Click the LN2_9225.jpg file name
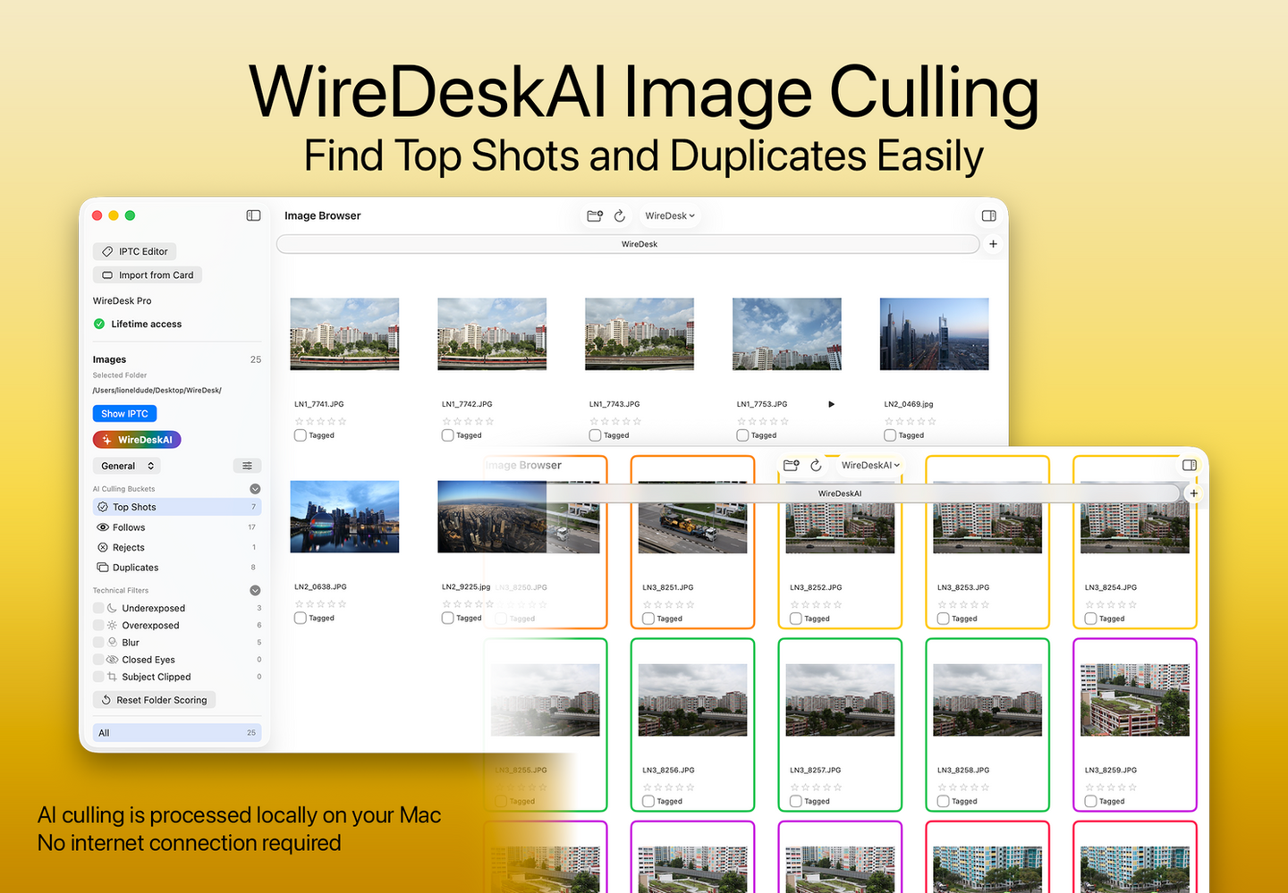Screen dimensions: 1288x893 pyautogui.click(x=466, y=587)
